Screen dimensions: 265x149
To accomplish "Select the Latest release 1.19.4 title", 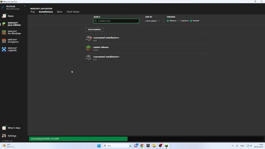I will click(101, 47).
